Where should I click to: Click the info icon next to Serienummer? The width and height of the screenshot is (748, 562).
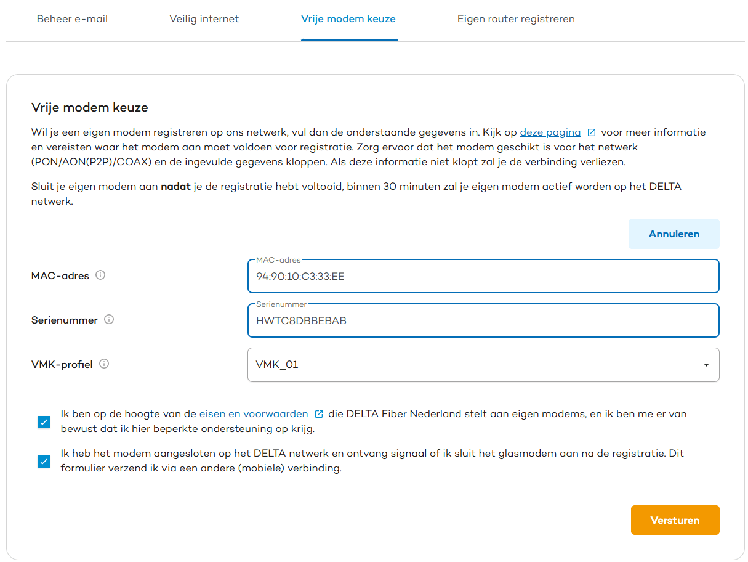(109, 319)
